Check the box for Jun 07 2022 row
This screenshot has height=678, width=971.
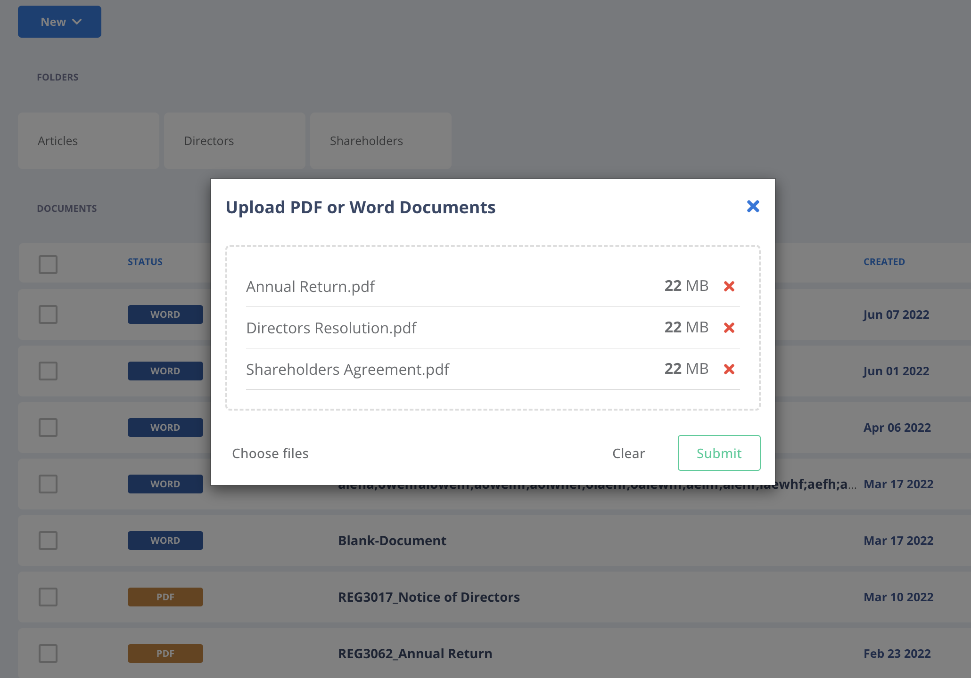click(48, 315)
